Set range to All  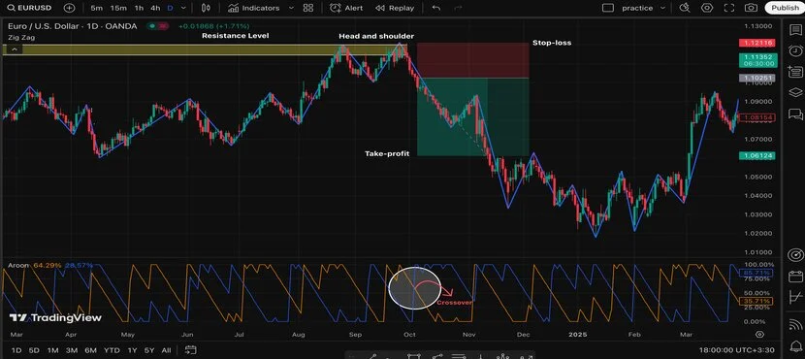166,350
